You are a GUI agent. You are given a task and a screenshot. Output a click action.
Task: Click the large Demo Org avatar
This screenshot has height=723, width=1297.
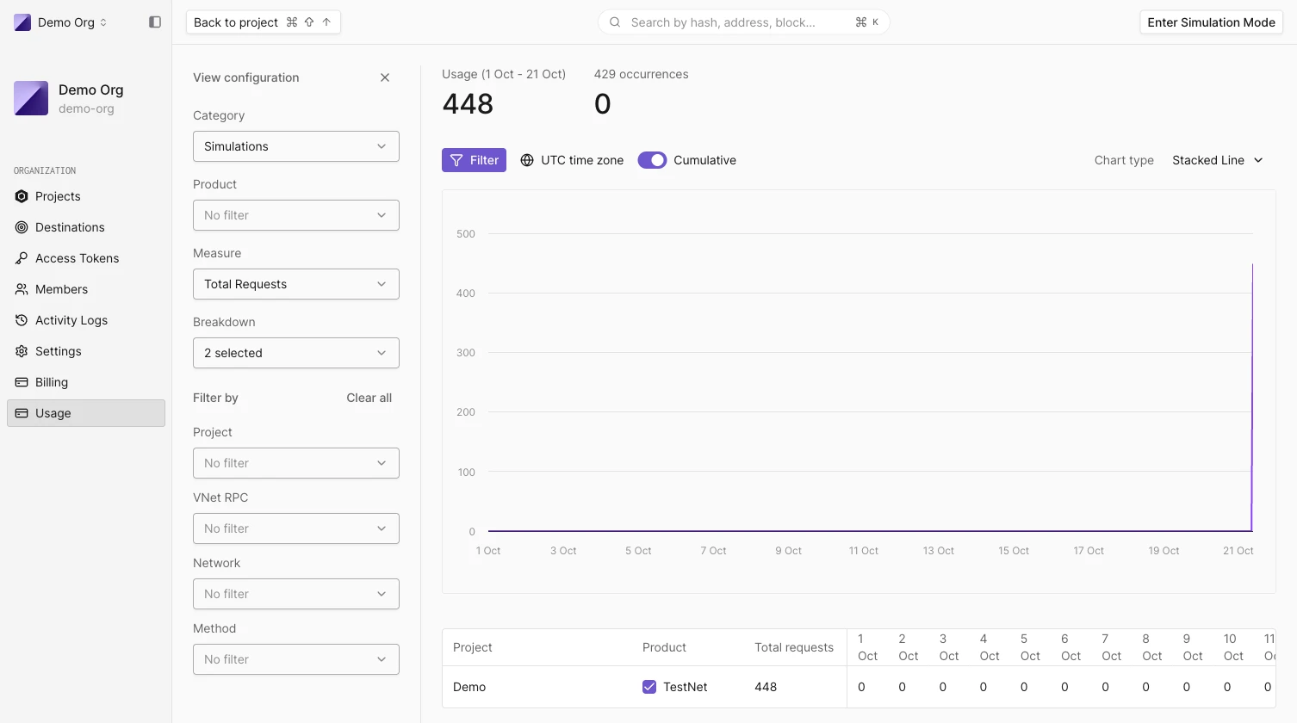pyautogui.click(x=31, y=98)
